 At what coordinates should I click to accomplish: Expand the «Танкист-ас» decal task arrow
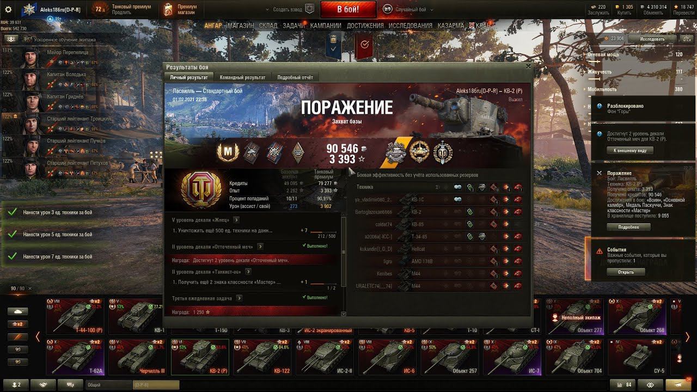click(x=248, y=271)
